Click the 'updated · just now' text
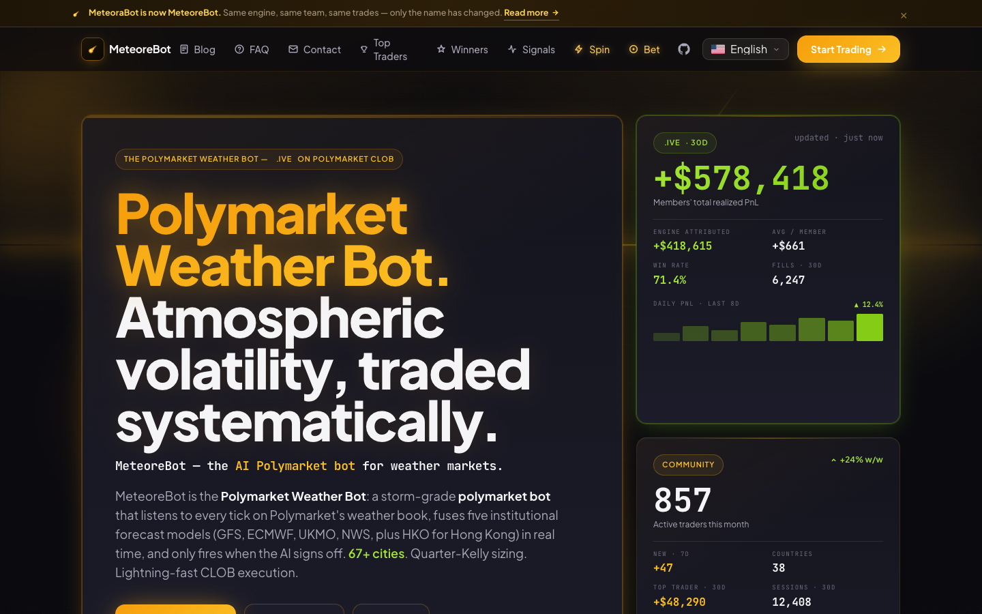This screenshot has width=982, height=614. (x=839, y=138)
